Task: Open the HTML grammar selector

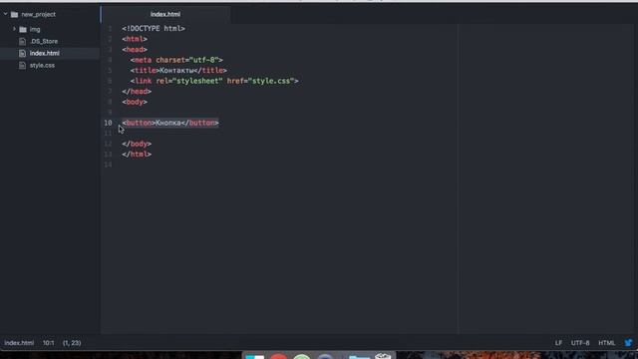Action: coord(607,343)
